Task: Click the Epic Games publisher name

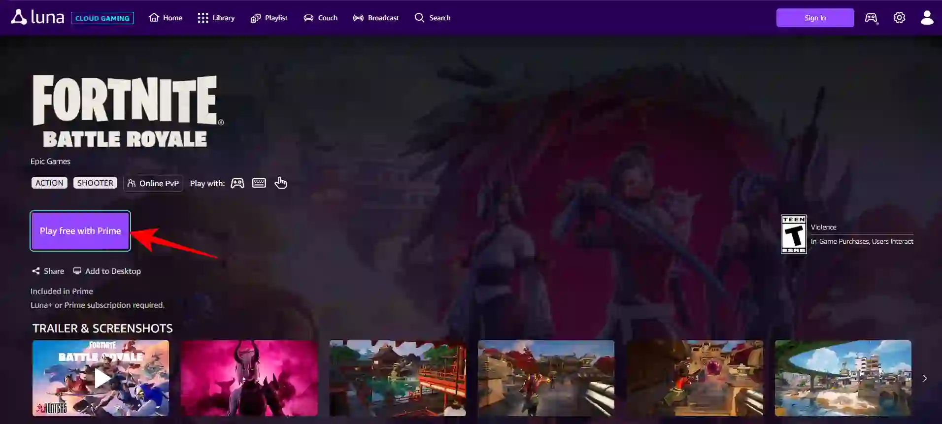Action: pos(50,161)
